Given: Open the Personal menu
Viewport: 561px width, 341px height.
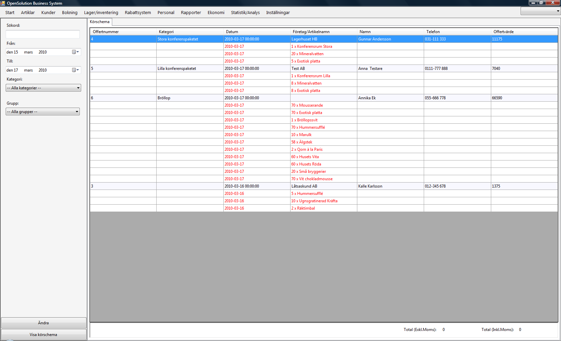Looking at the screenshot, I should pyautogui.click(x=166, y=12).
